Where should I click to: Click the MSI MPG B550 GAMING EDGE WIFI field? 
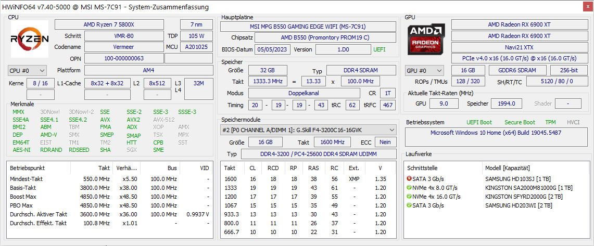[x=308, y=27]
